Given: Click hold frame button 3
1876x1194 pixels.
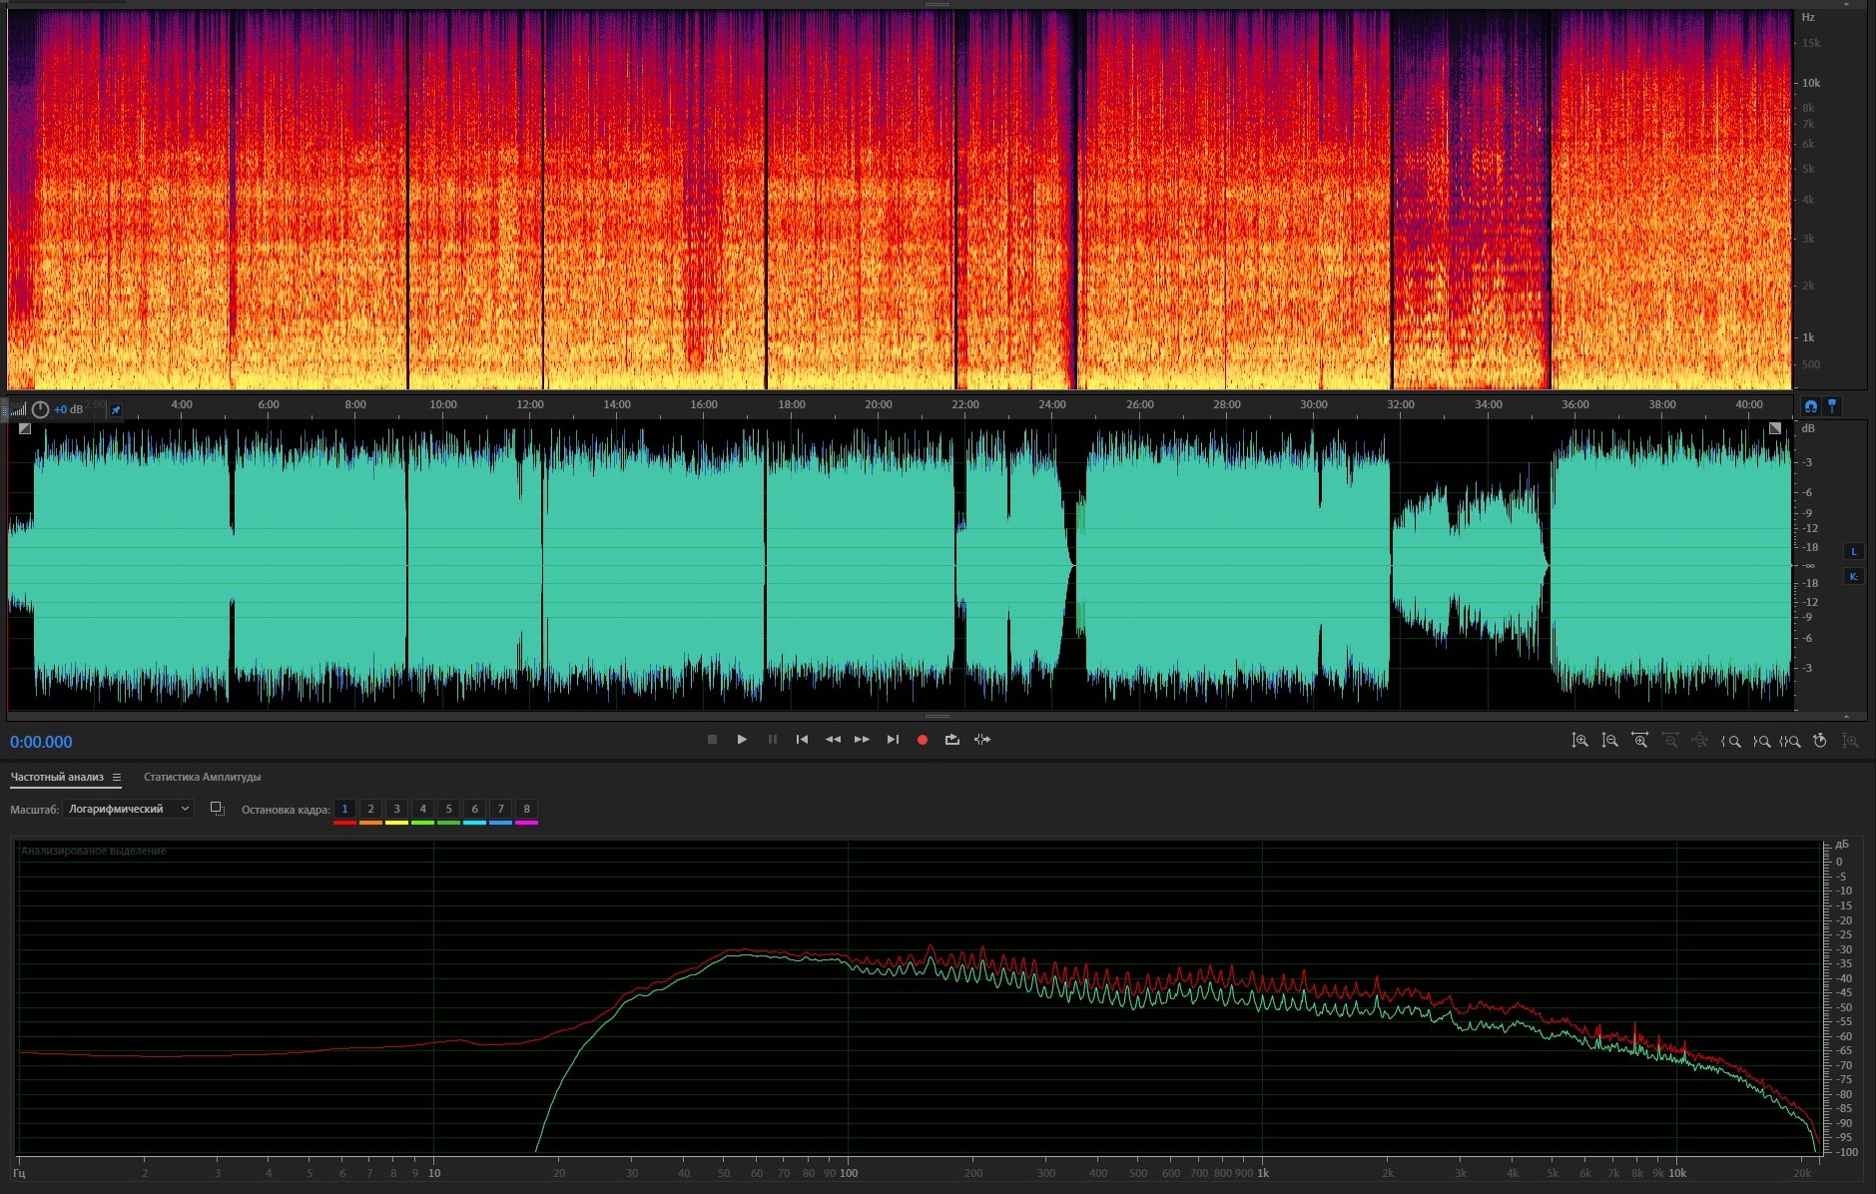Looking at the screenshot, I should tap(396, 809).
